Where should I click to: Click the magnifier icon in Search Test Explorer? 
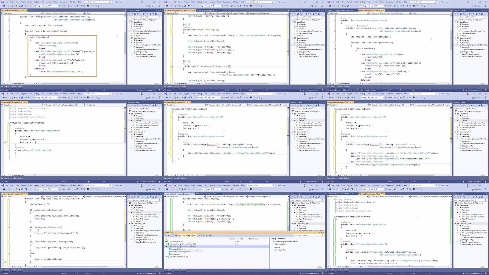322,235
